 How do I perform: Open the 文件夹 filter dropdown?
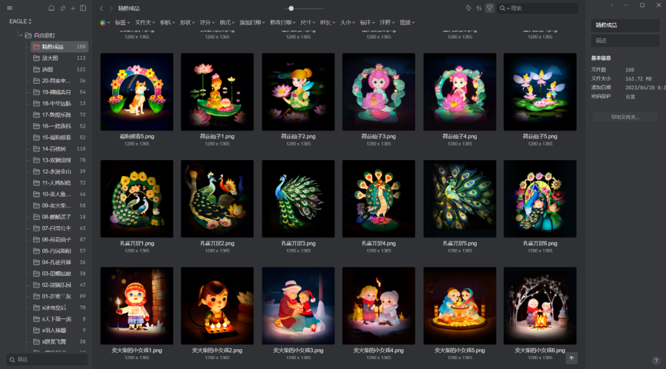145,22
